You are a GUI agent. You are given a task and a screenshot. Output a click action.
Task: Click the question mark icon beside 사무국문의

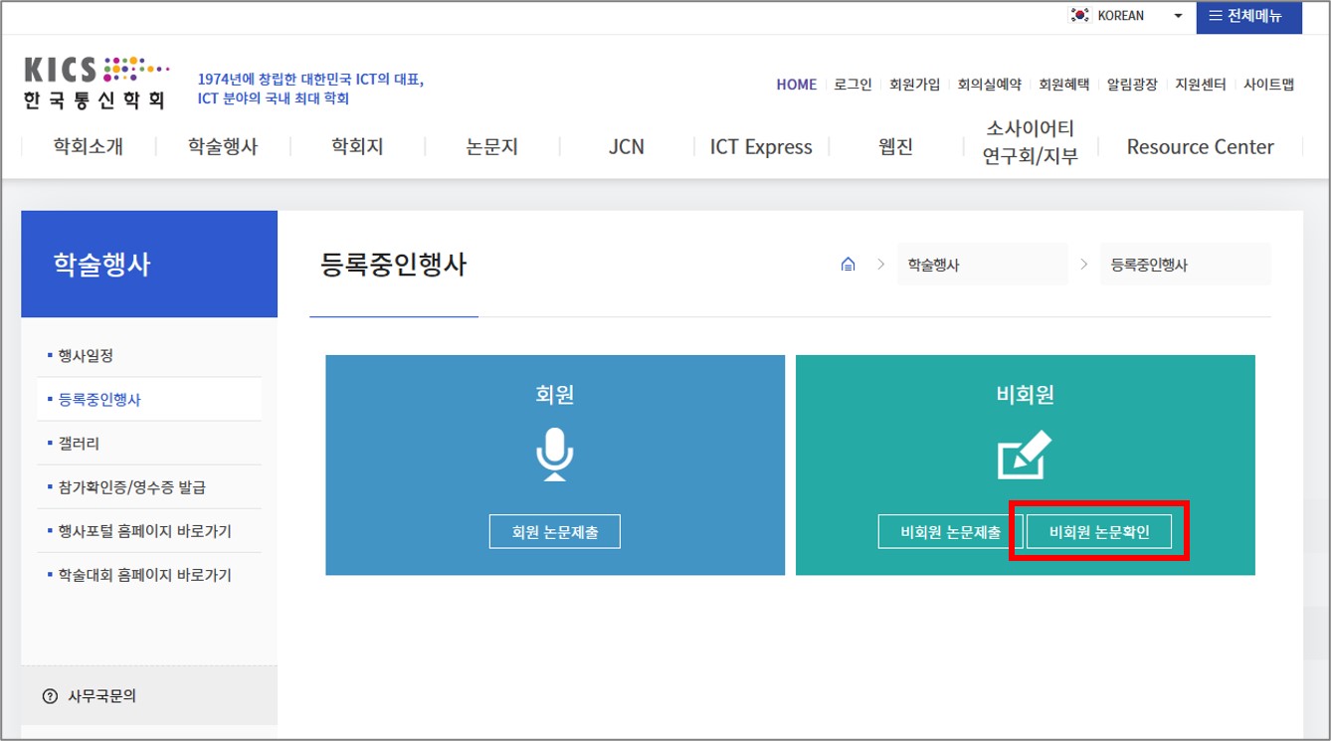(x=51, y=696)
